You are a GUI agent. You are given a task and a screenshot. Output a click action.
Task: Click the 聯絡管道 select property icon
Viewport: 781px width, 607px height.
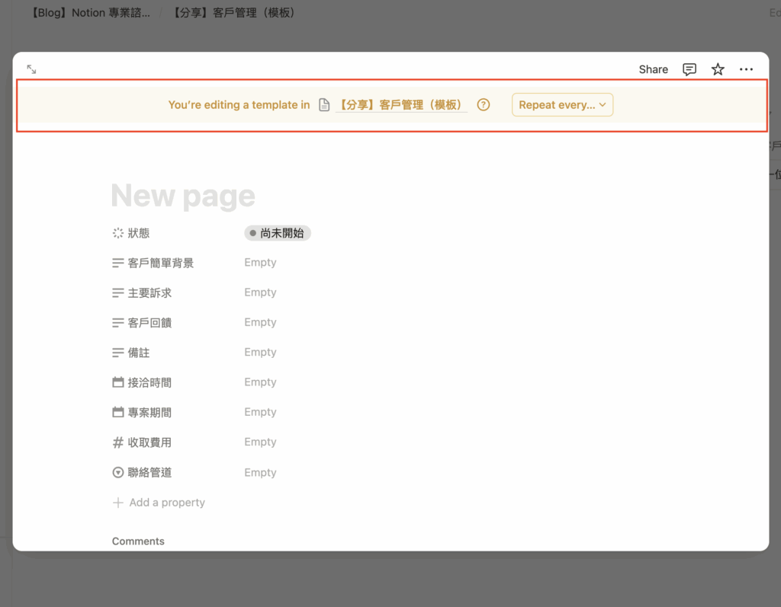click(x=118, y=472)
